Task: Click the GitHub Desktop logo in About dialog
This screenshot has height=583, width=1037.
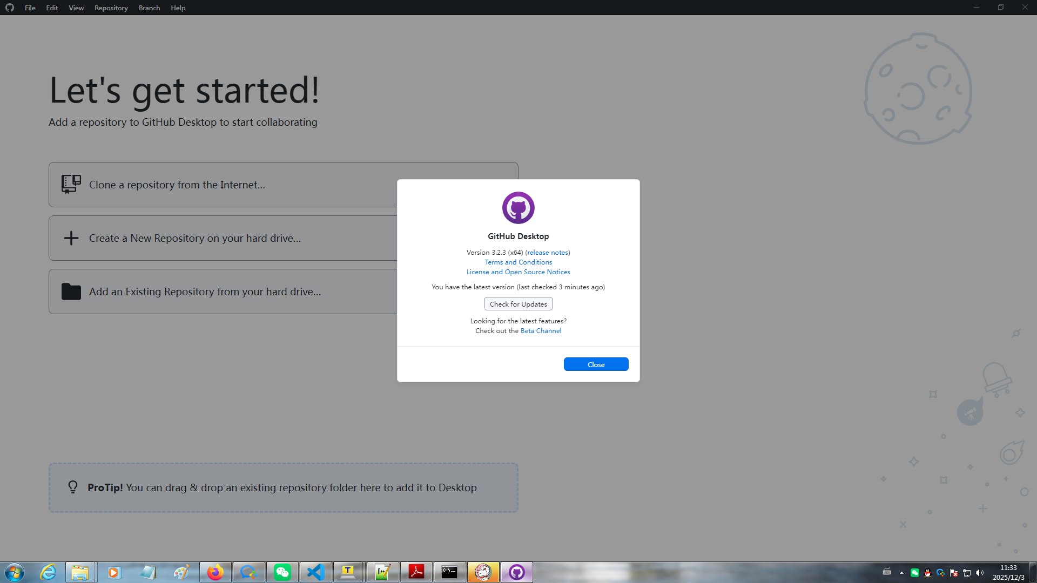Action: 518,208
